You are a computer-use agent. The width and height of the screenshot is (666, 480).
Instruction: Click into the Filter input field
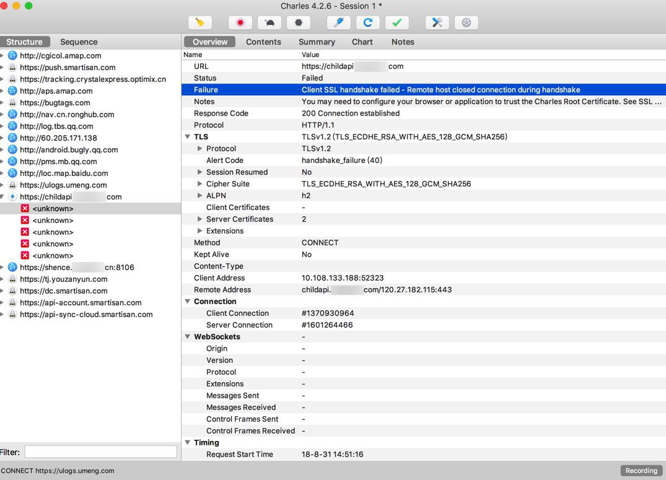[x=100, y=452]
